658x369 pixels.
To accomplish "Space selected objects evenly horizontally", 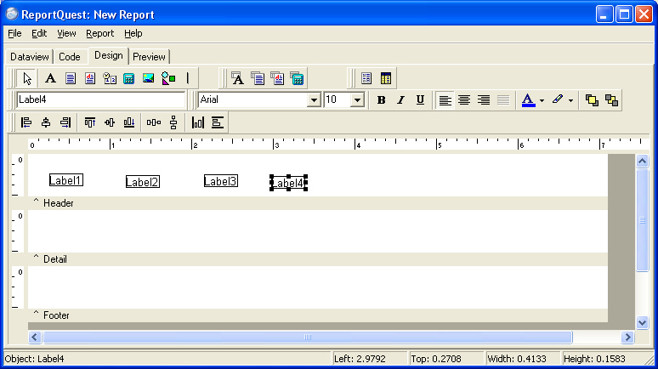I will tap(154, 122).
